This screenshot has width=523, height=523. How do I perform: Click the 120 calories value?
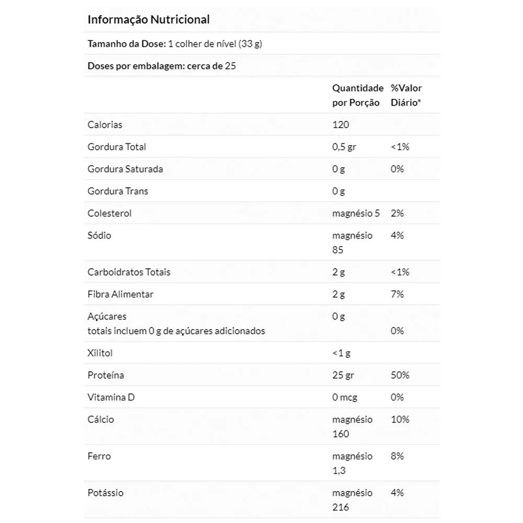pos(340,124)
